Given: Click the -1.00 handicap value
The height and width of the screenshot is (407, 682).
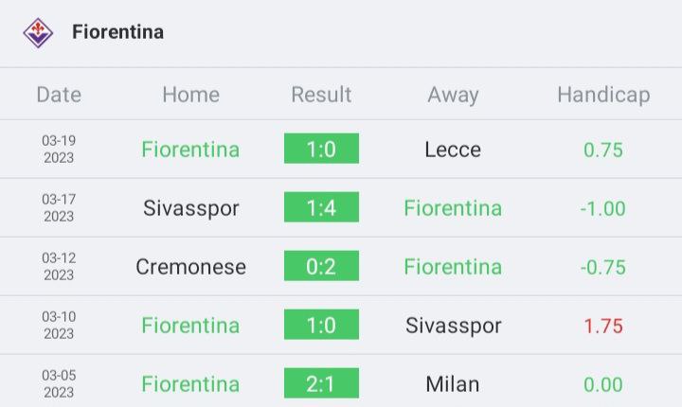Looking at the screenshot, I should tap(602, 209).
